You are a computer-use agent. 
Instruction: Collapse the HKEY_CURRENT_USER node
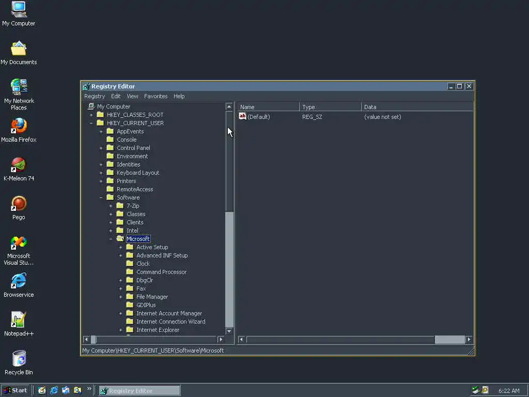91,123
